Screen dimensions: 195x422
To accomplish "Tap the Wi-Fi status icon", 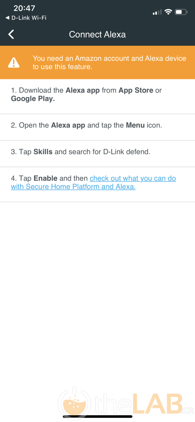I will click(x=168, y=12).
